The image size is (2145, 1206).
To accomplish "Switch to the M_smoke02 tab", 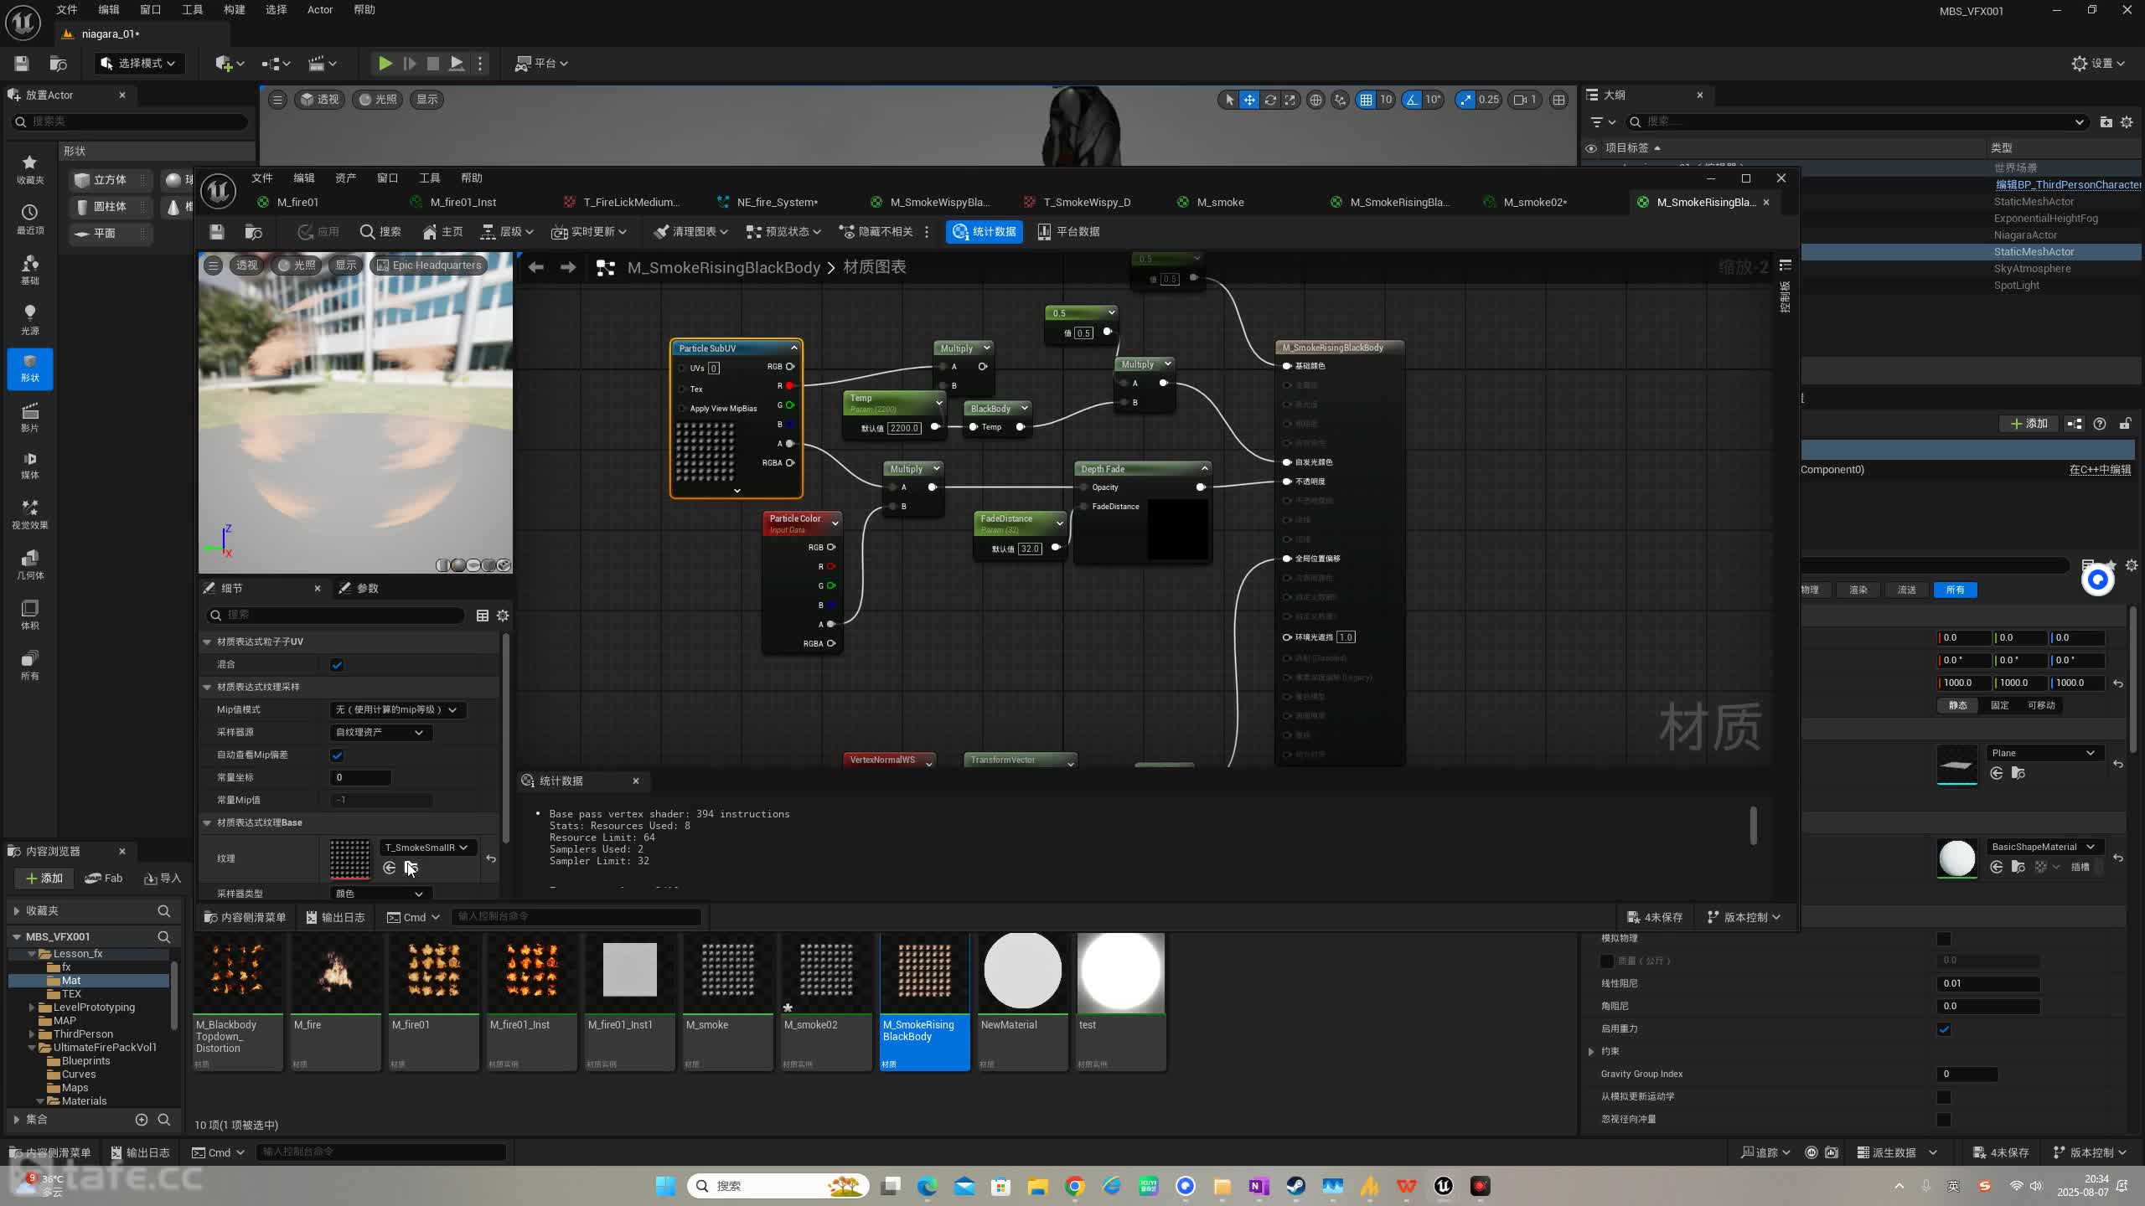I will click(1535, 203).
